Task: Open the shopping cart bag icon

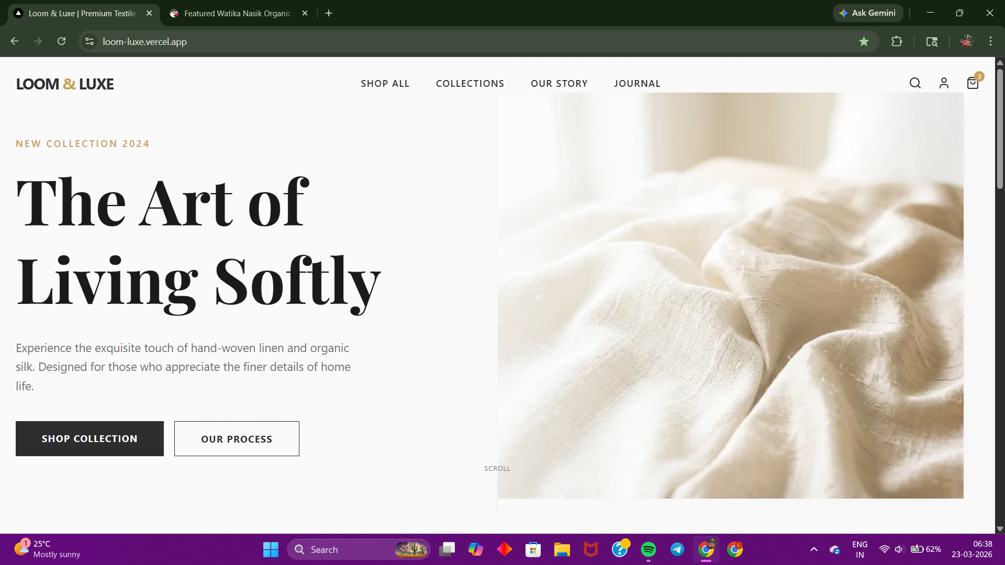Action: tap(973, 83)
